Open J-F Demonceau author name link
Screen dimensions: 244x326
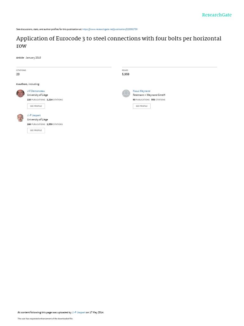[36, 91]
